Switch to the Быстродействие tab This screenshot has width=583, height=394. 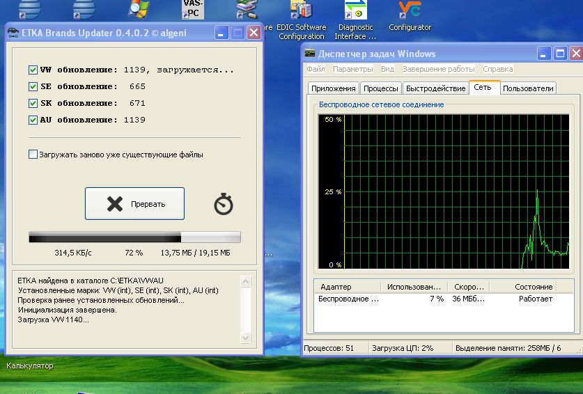click(x=435, y=88)
